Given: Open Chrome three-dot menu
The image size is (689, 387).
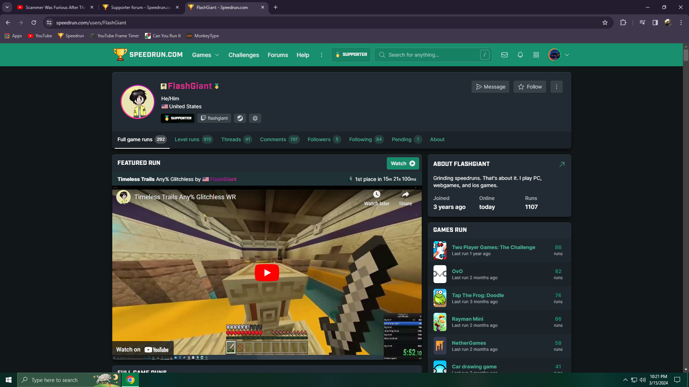Looking at the screenshot, I should tap(681, 23).
